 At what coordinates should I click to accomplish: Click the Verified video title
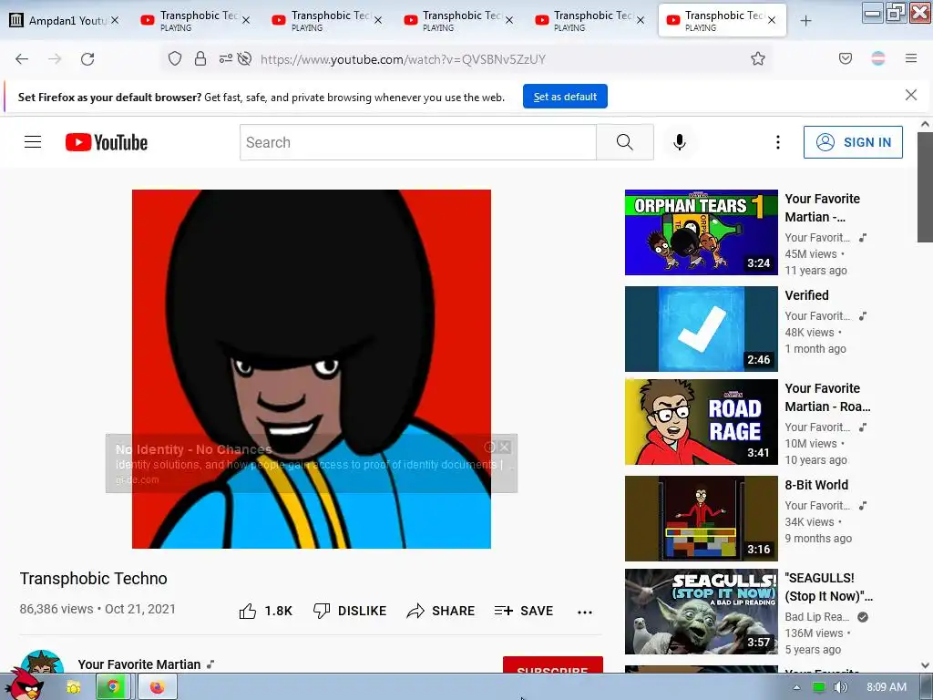point(806,295)
